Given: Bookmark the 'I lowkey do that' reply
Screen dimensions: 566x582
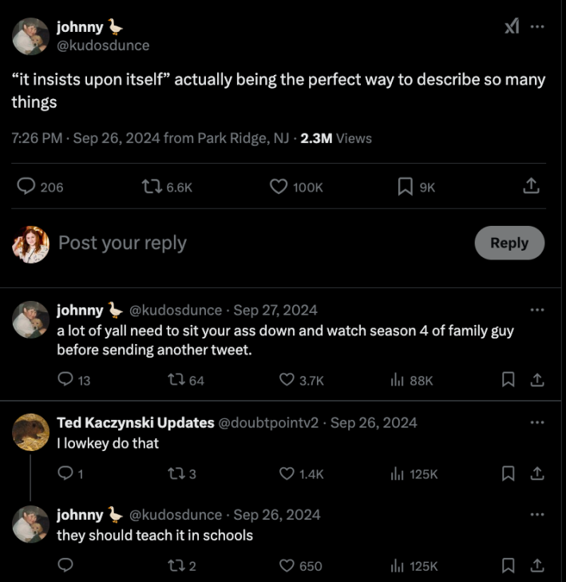Looking at the screenshot, I should tap(508, 473).
